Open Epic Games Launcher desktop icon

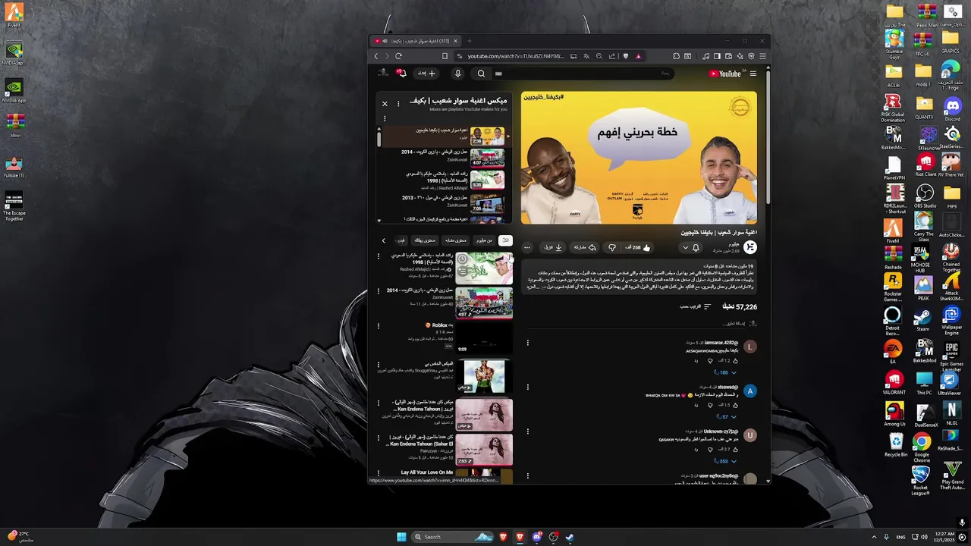tap(951, 356)
